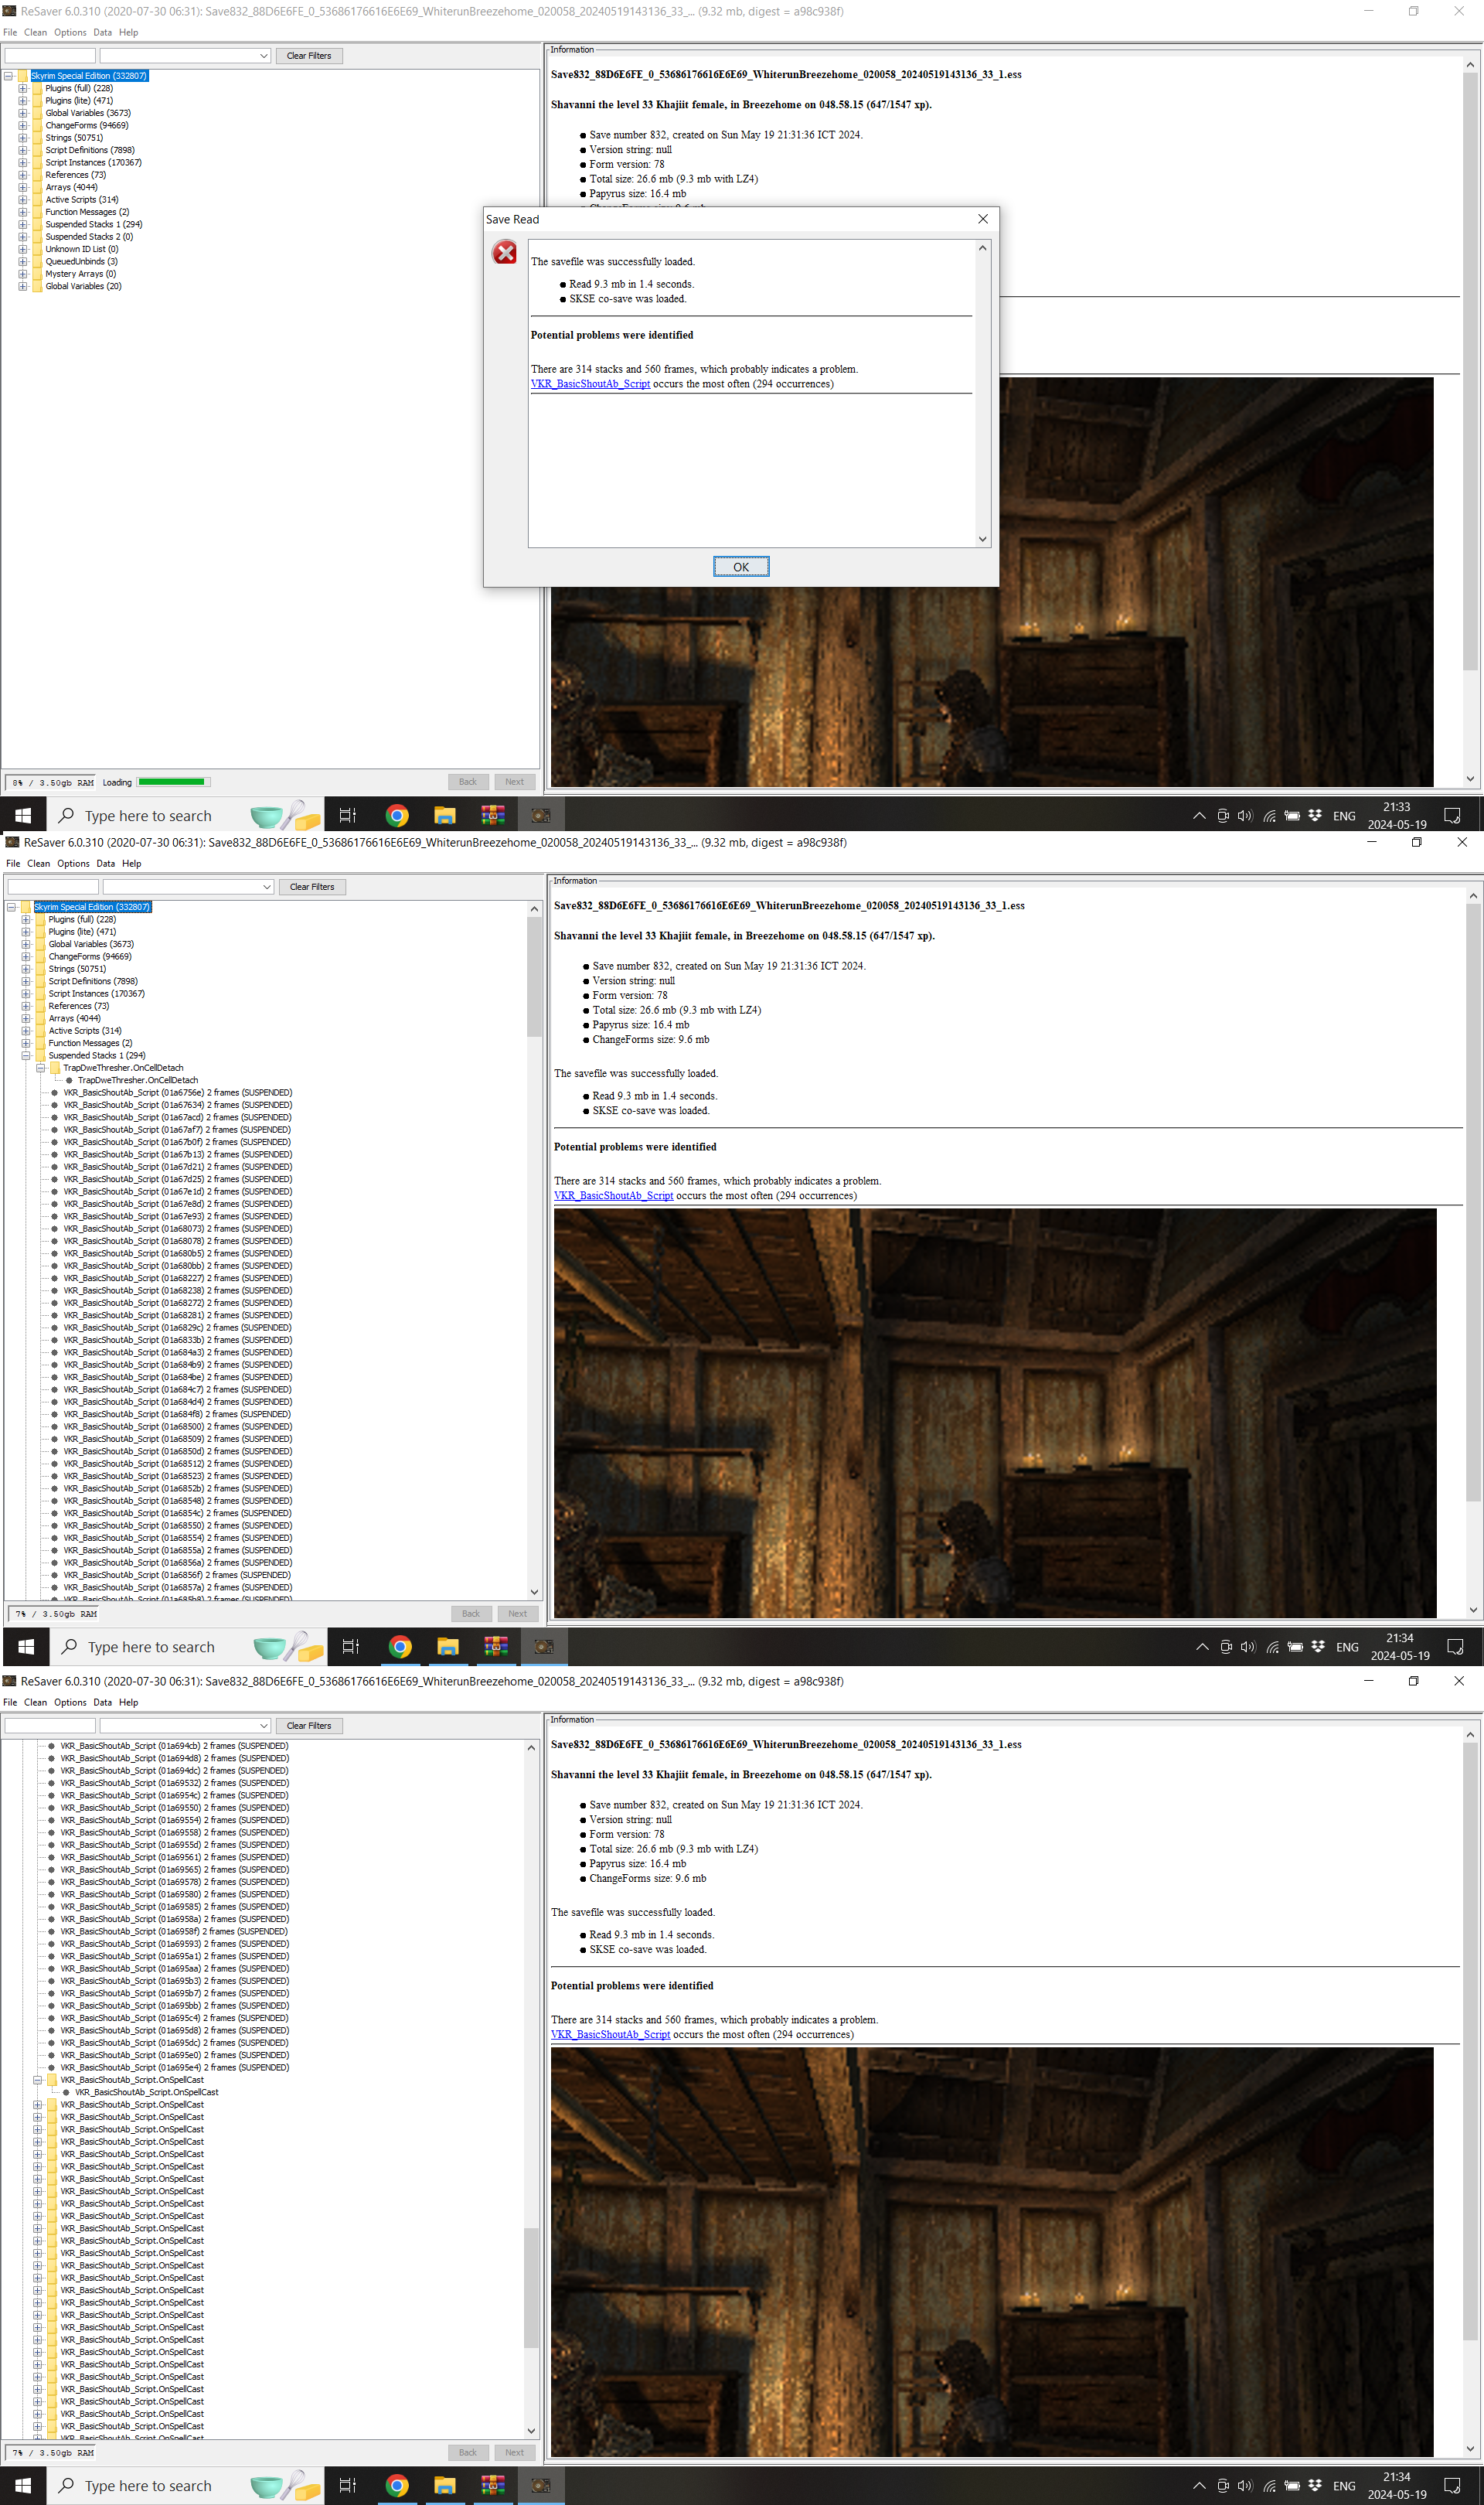
Task: Select row 'VKR_BasicShoutAb_Script (01a694dc) 2 frames (SUSPENDED)'
Action: click(x=175, y=1771)
